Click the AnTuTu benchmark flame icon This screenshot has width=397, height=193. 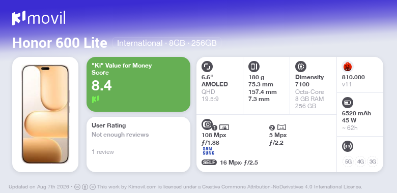click(x=348, y=67)
